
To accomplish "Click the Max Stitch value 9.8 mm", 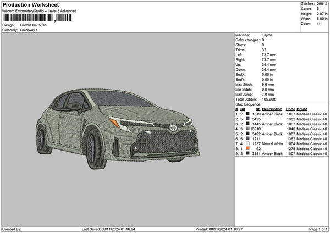I will point(268,84).
